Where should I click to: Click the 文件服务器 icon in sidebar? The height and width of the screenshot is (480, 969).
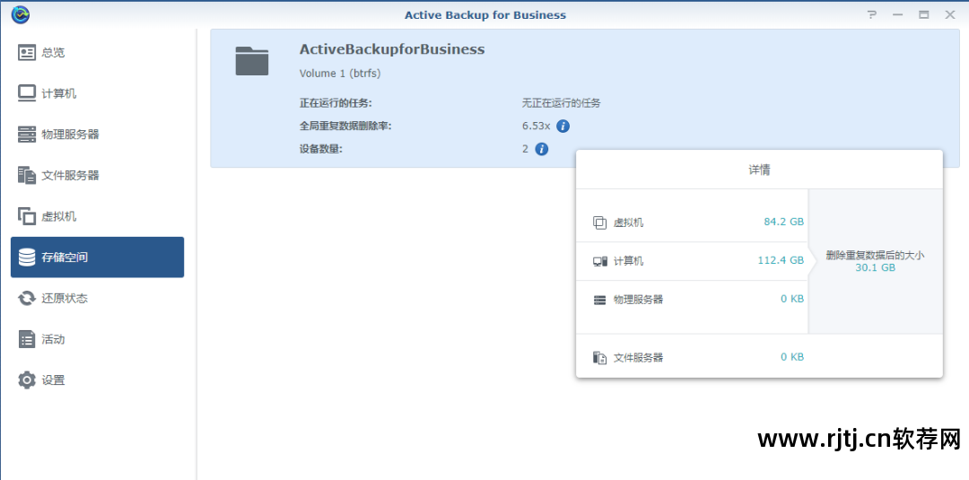27,176
